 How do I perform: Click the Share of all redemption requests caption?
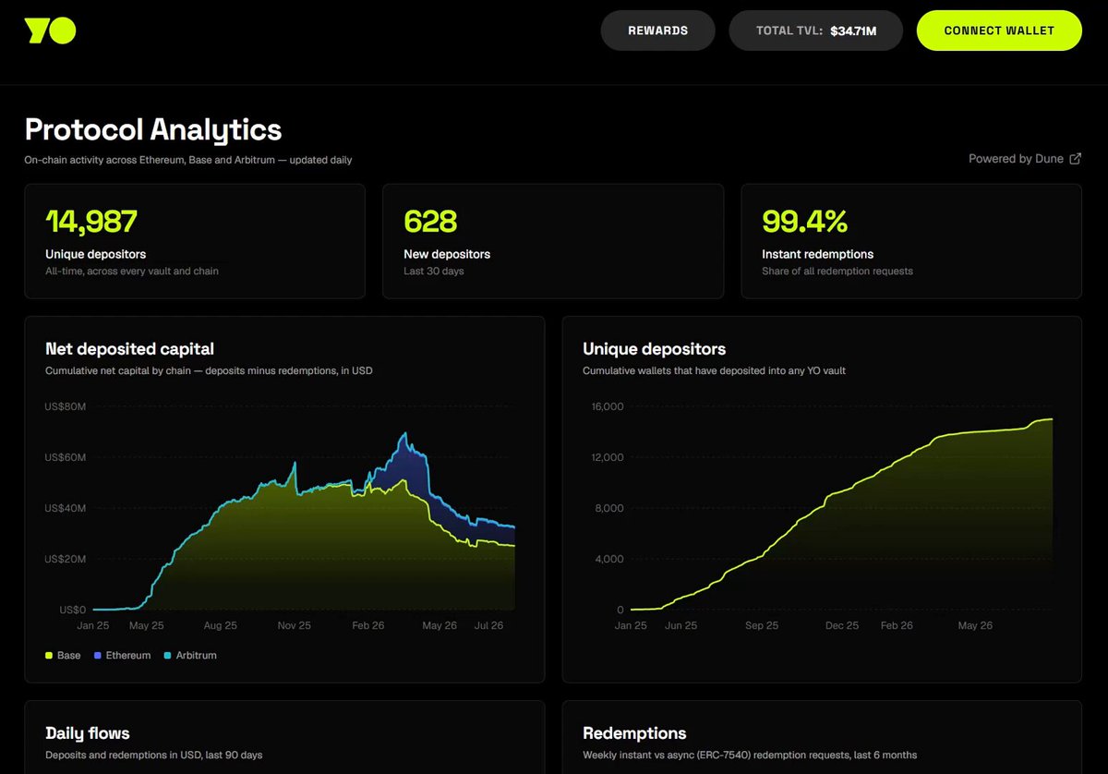coord(837,272)
